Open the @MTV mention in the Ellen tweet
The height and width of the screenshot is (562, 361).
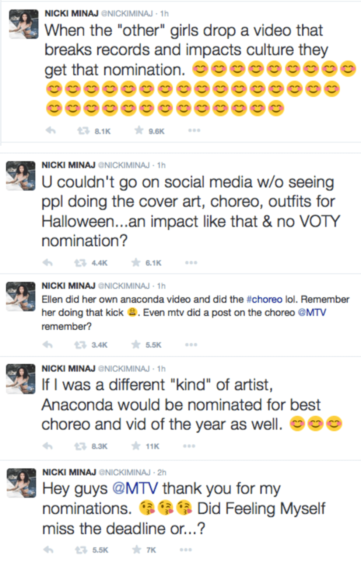pyautogui.click(x=312, y=313)
